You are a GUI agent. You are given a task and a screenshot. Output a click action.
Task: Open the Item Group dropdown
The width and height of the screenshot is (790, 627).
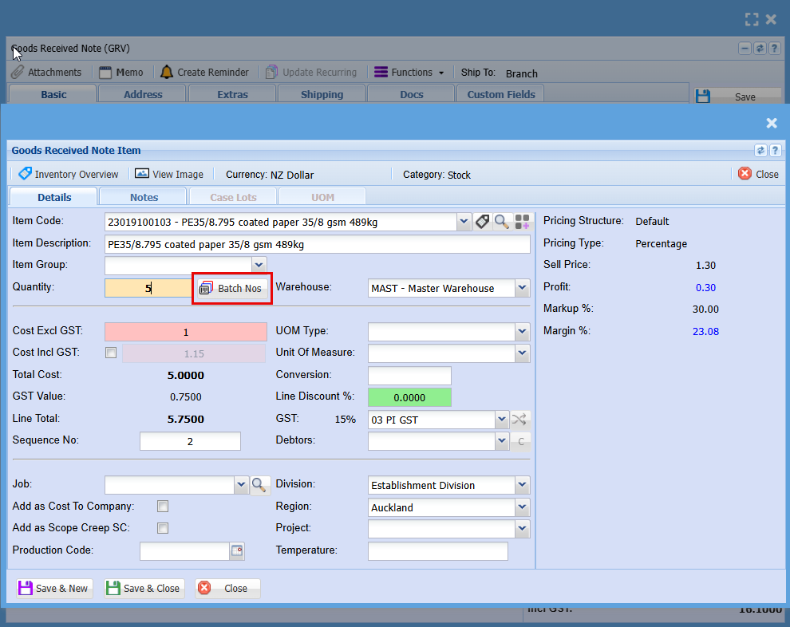tap(259, 264)
